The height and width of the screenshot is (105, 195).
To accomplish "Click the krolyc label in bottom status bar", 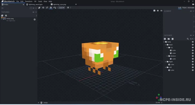I will (46, 103).
